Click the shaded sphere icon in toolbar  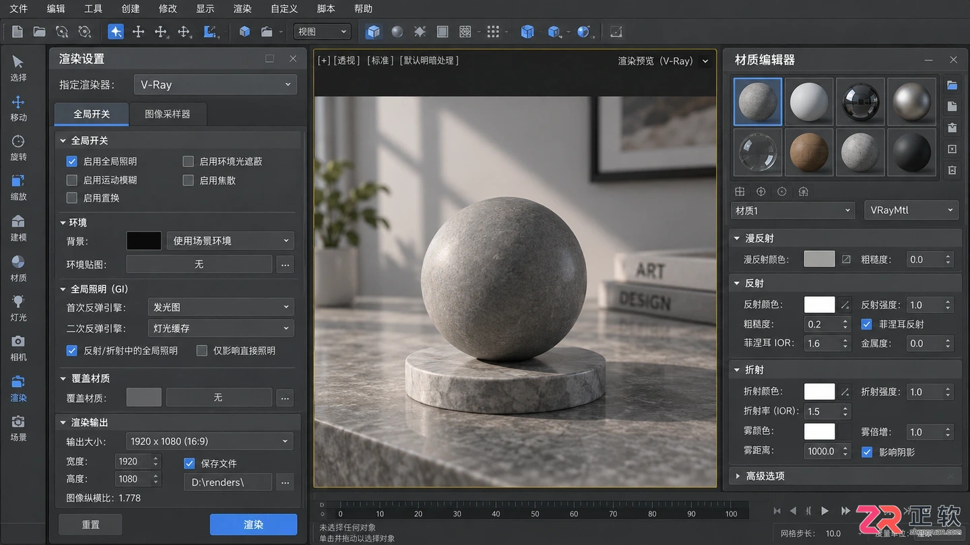(x=397, y=32)
